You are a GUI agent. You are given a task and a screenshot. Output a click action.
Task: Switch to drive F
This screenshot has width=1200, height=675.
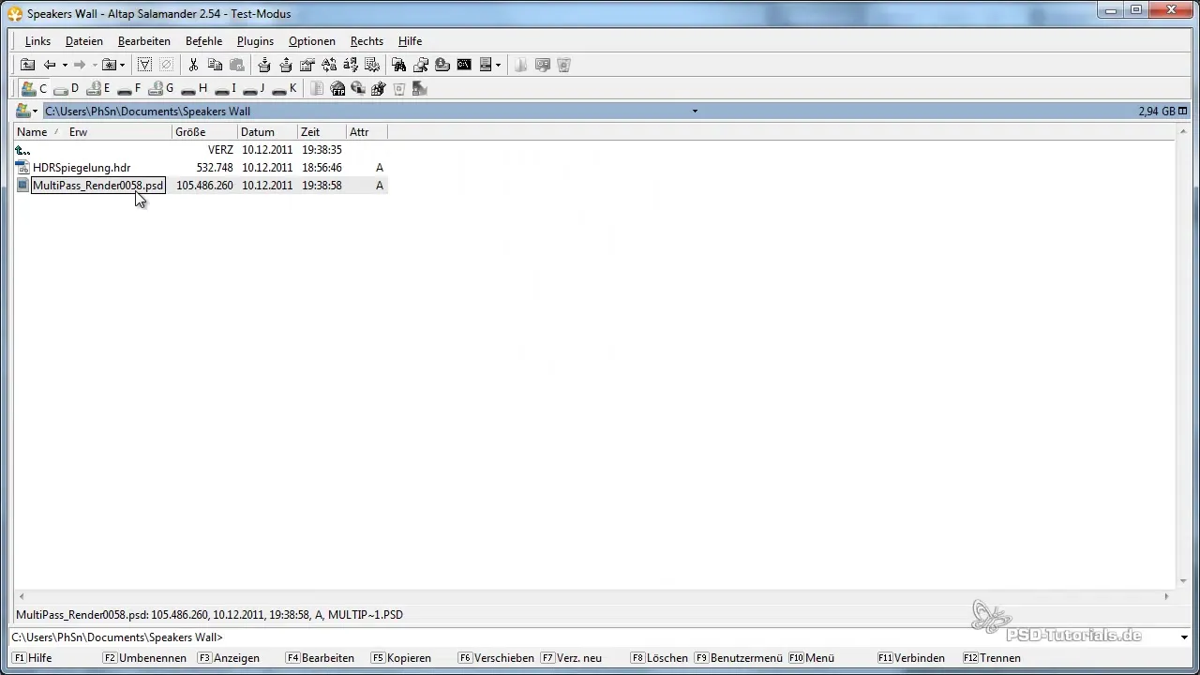click(128, 88)
